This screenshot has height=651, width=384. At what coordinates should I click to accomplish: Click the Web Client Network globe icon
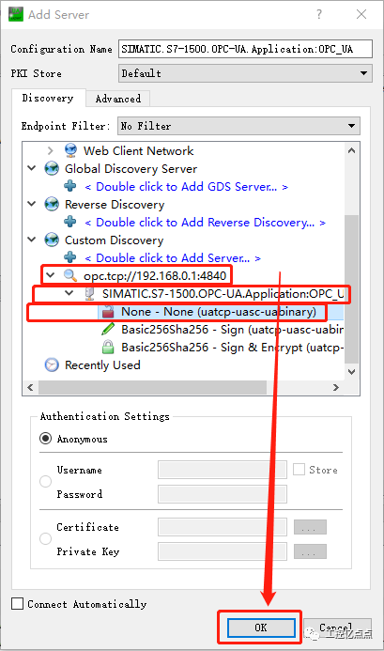pos(70,150)
